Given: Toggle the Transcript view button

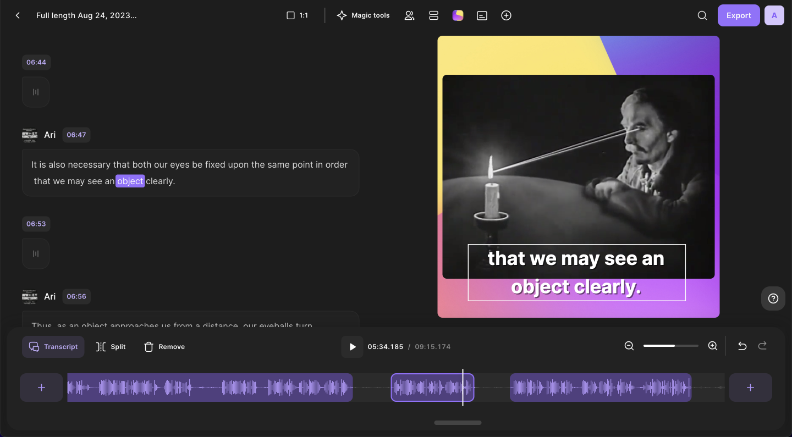Looking at the screenshot, I should point(53,347).
